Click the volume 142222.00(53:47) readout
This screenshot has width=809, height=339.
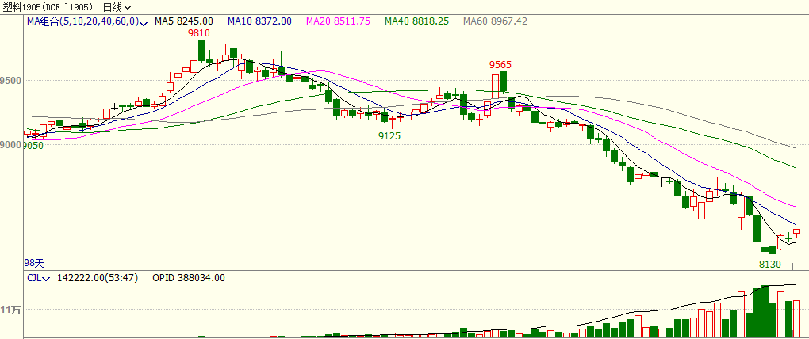(x=98, y=278)
